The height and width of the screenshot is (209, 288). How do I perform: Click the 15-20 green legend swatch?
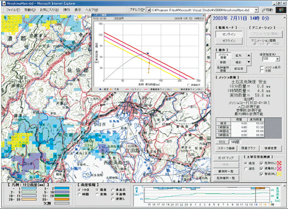(62, 196)
